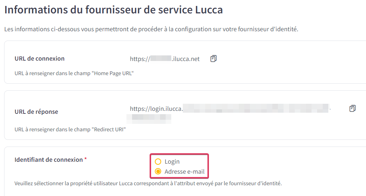Click the "Login" option label text
The height and width of the screenshot is (196, 366).
172,161
